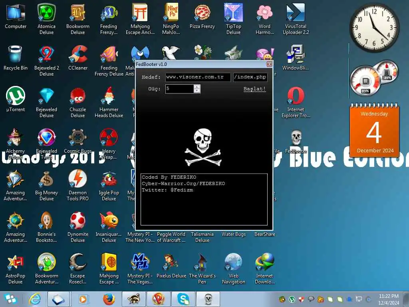Click the taskbar clock showing 11:22 PM
Viewport: 409px width, 307px height.
[389, 299]
